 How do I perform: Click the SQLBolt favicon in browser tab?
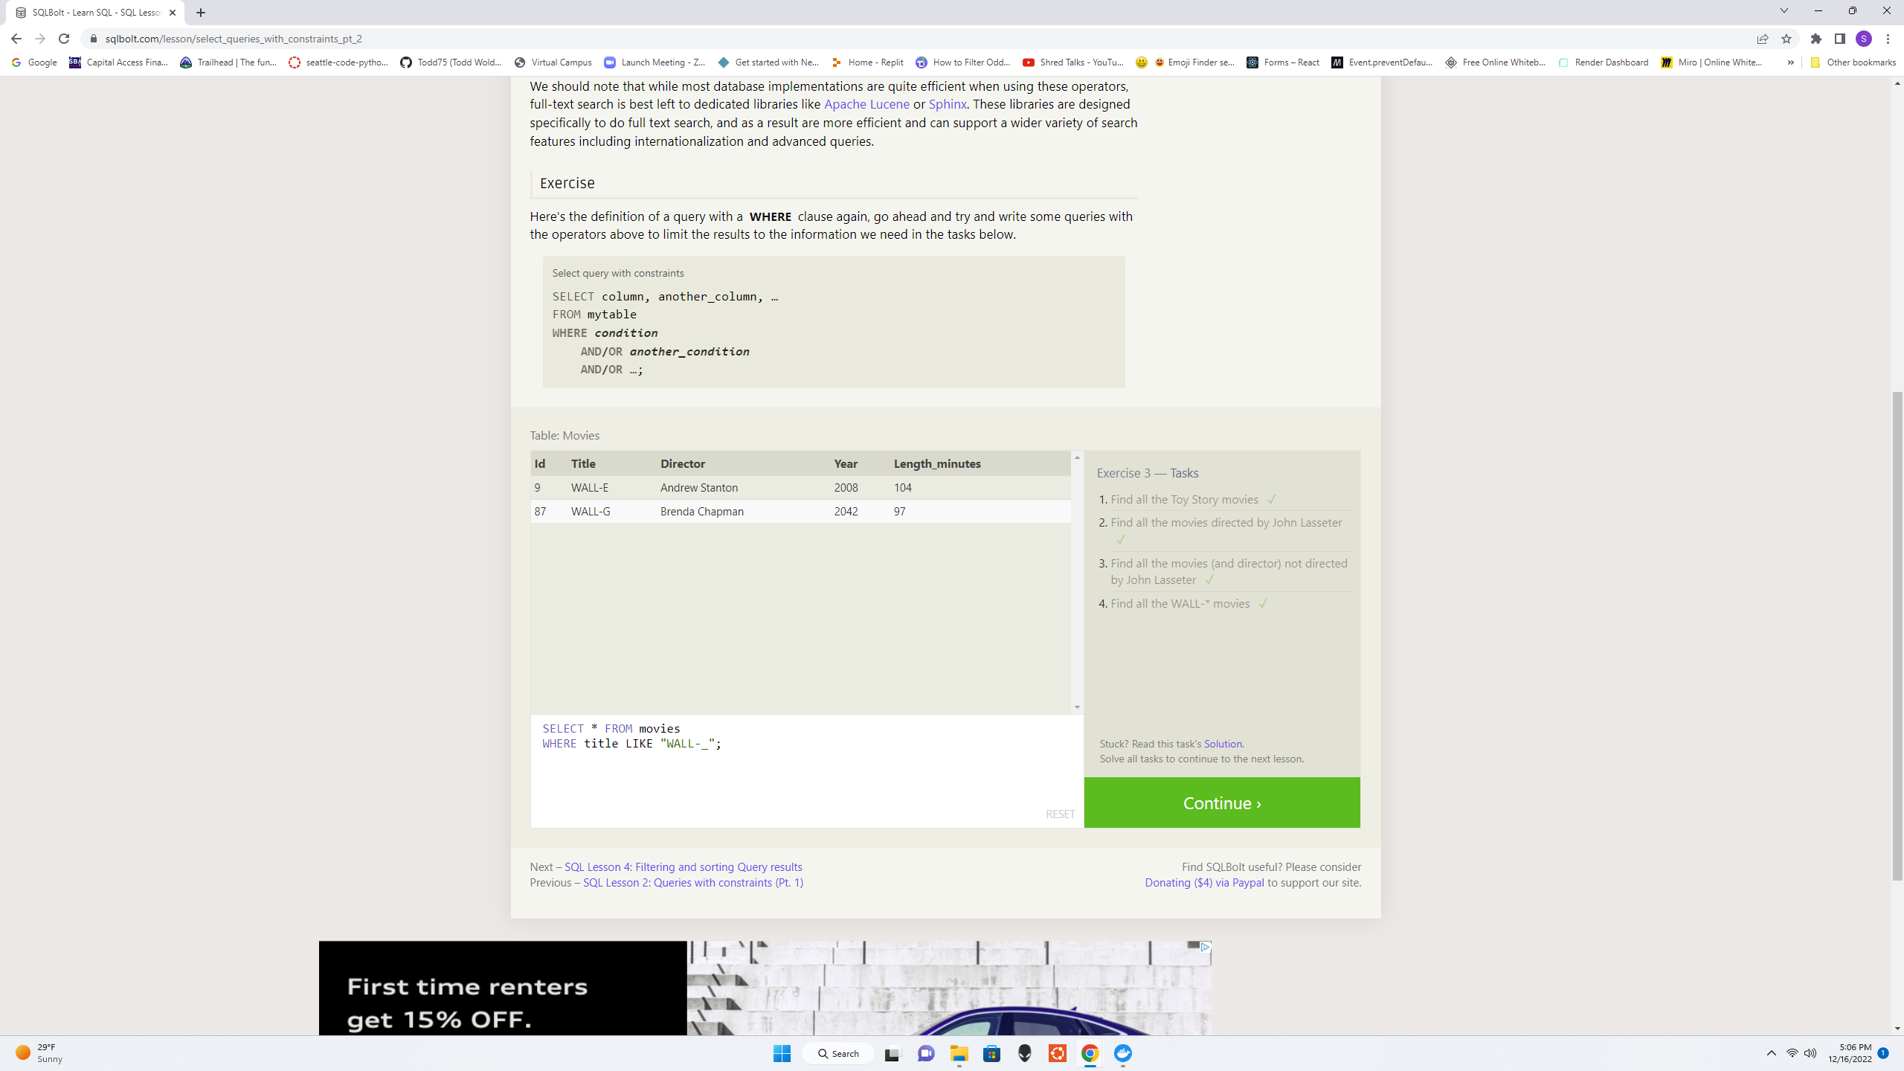(22, 12)
